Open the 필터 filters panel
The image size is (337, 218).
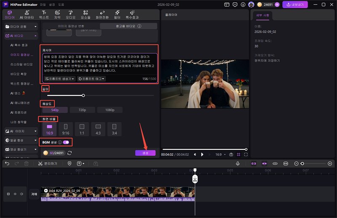coord(117,15)
